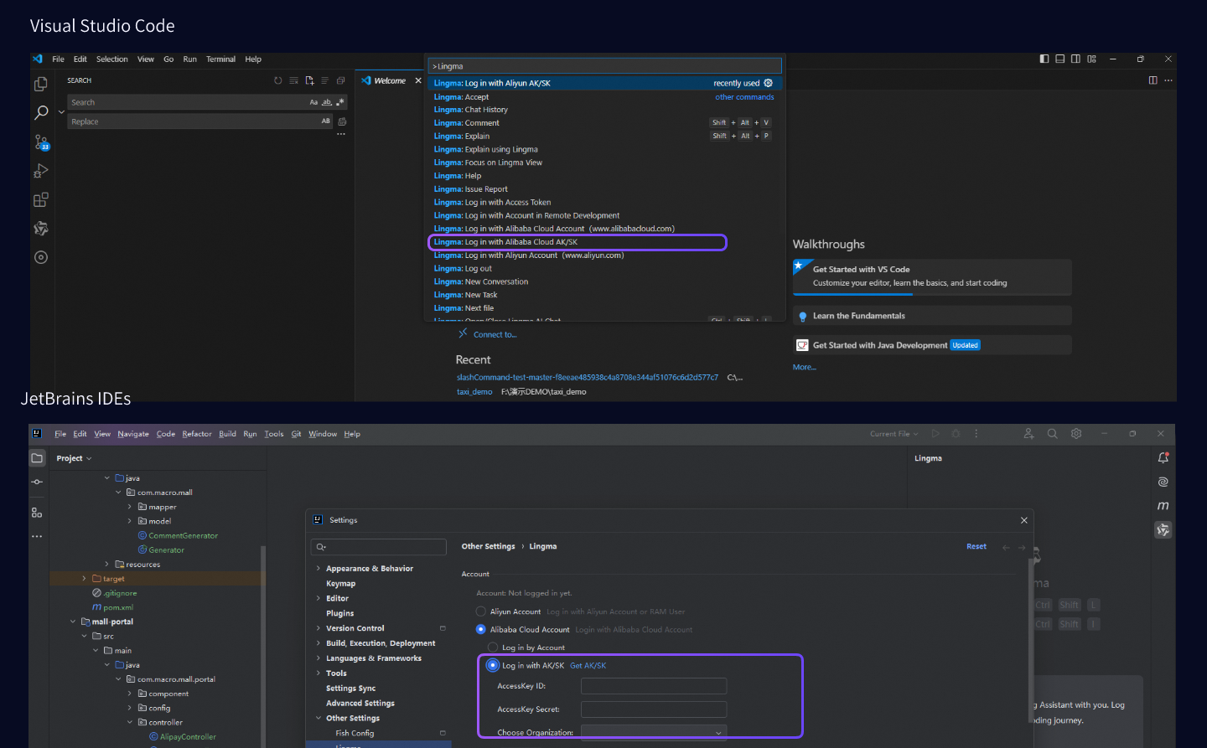The width and height of the screenshot is (1207, 748).
Task: Open the Choose Organization dropdown
Action: [653, 733]
